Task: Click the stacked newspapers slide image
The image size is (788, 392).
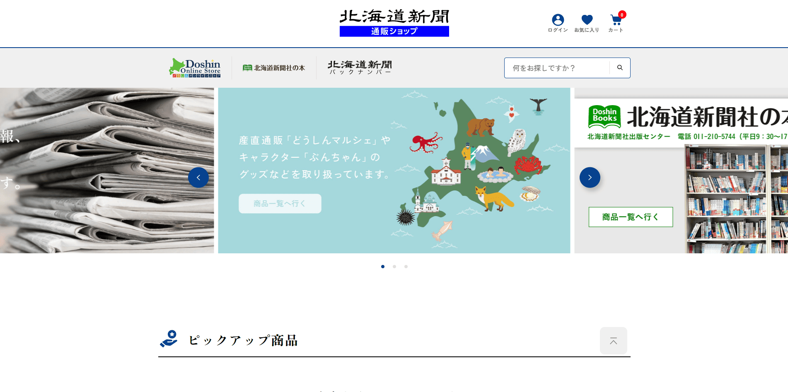Action: 107,171
